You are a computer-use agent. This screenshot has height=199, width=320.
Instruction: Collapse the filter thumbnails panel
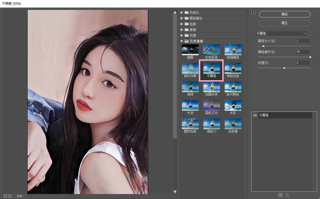253,13
